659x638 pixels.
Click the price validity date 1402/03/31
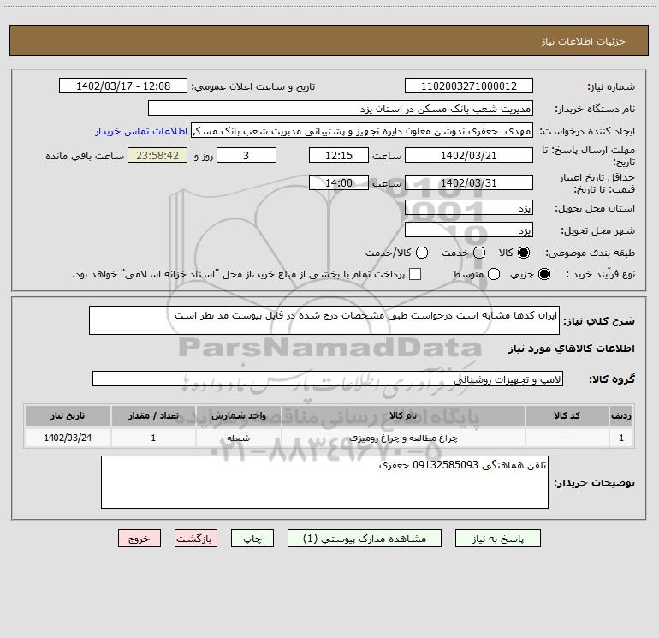click(469, 182)
